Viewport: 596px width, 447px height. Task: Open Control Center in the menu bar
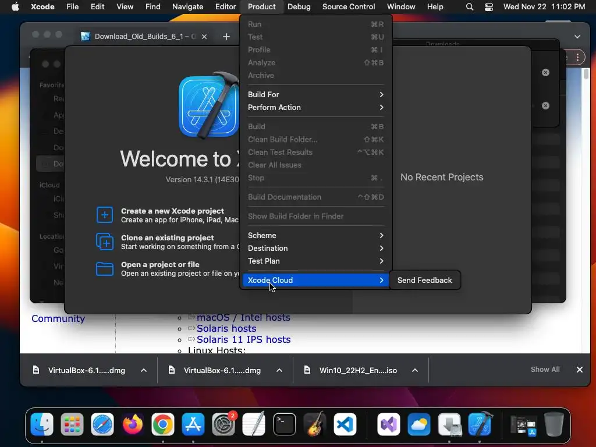tap(489, 6)
